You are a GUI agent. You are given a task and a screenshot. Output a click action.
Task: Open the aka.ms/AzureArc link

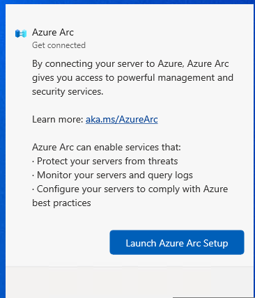(x=122, y=120)
